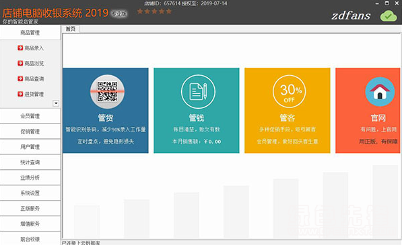
Task: Expand the sidebar submenu down arrow
Action: pyautogui.click(x=56, y=103)
